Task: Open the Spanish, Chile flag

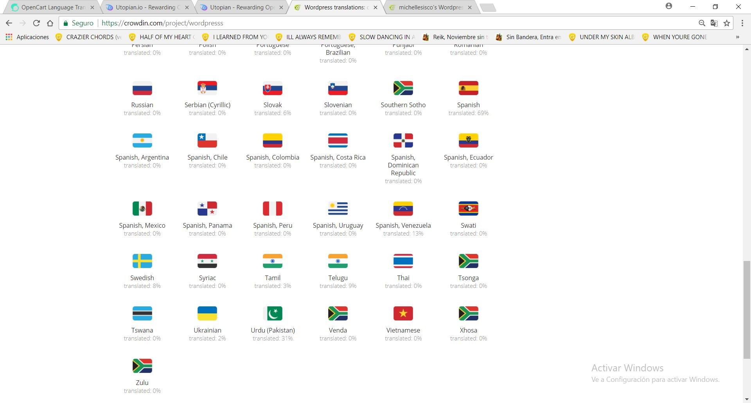Action: point(207,141)
